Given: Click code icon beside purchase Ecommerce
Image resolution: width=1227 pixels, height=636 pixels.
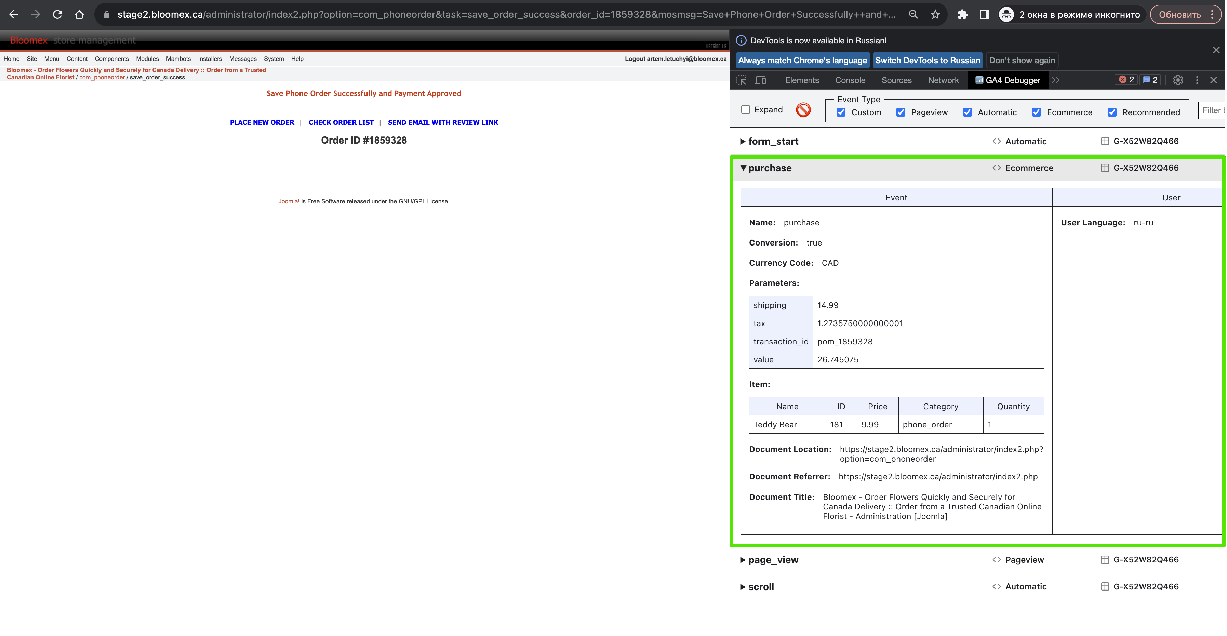Looking at the screenshot, I should click(x=997, y=168).
